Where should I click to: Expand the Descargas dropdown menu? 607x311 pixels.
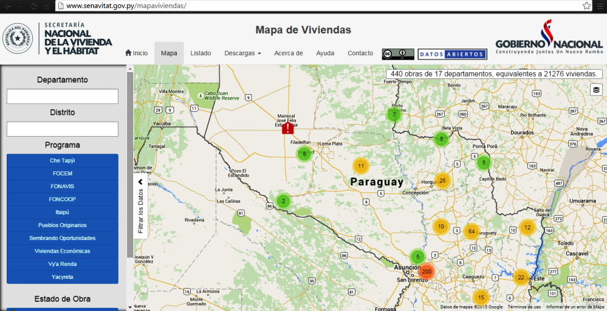click(242, 53)
